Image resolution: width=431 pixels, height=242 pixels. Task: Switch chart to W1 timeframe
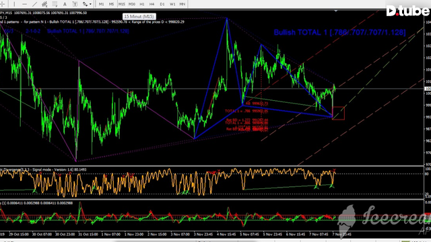172,4
